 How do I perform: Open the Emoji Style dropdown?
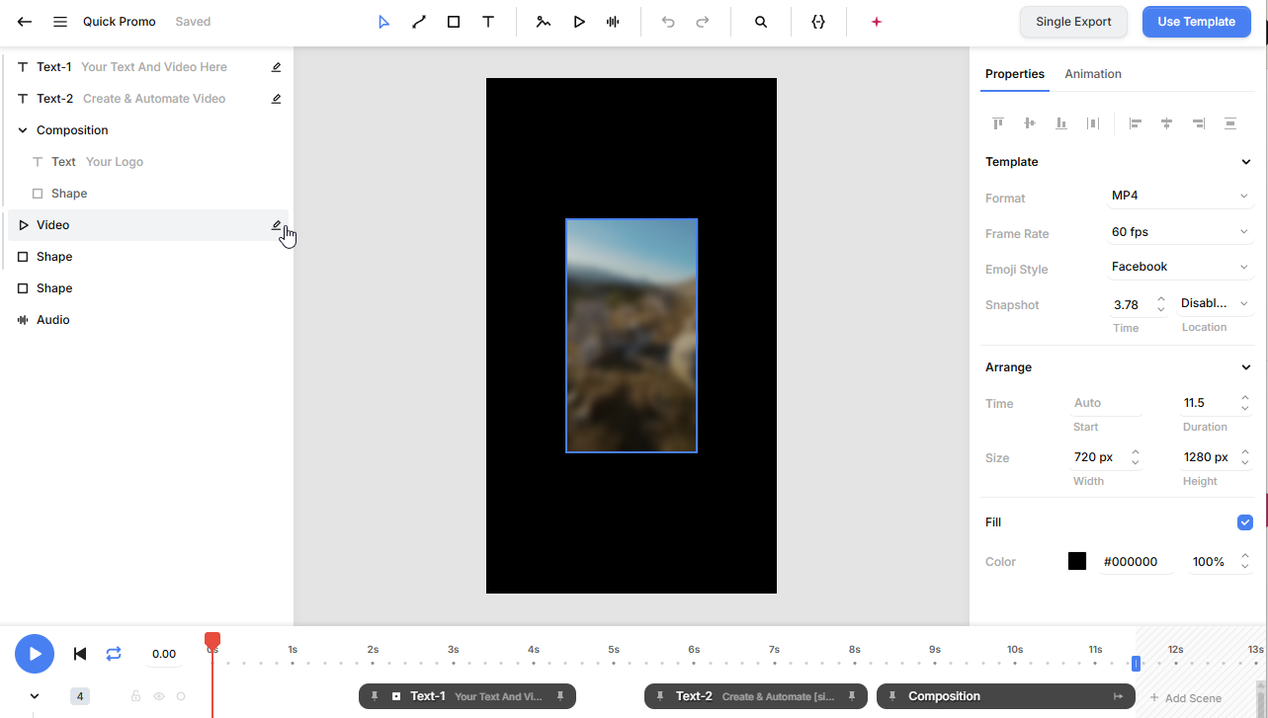[x=1180, y=267]
